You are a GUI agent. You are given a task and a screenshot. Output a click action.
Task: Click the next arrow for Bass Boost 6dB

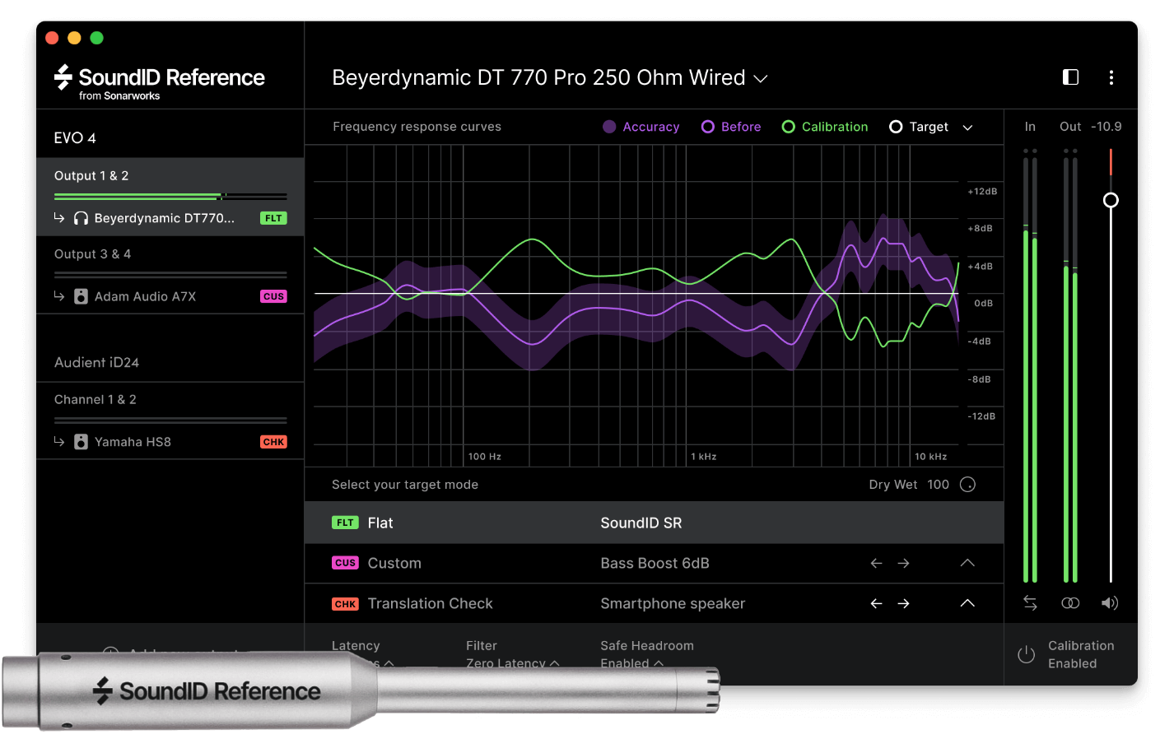coord(903,563)
